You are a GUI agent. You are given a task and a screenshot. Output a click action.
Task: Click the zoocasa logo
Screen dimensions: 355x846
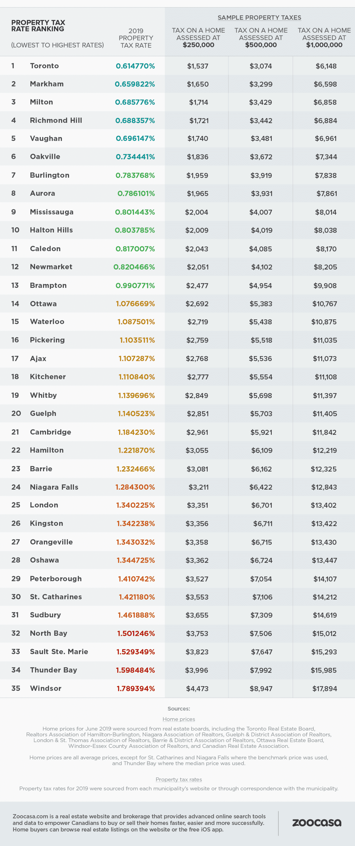click(x=317, y=822)
